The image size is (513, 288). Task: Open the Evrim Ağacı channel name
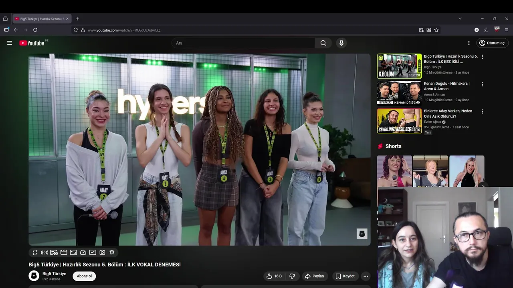432,122
